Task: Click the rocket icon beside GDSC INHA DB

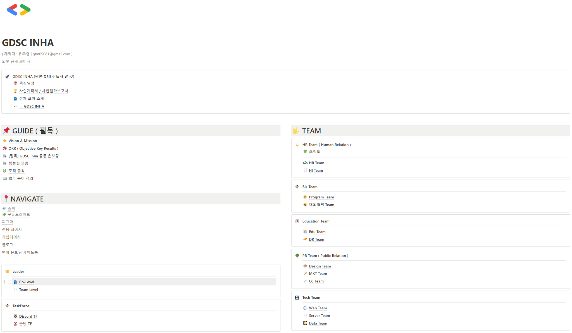Action: click(x=7, y=76)
